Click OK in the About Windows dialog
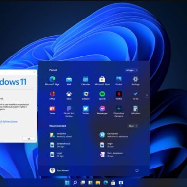Screen dimensions: 187x187 29,139
